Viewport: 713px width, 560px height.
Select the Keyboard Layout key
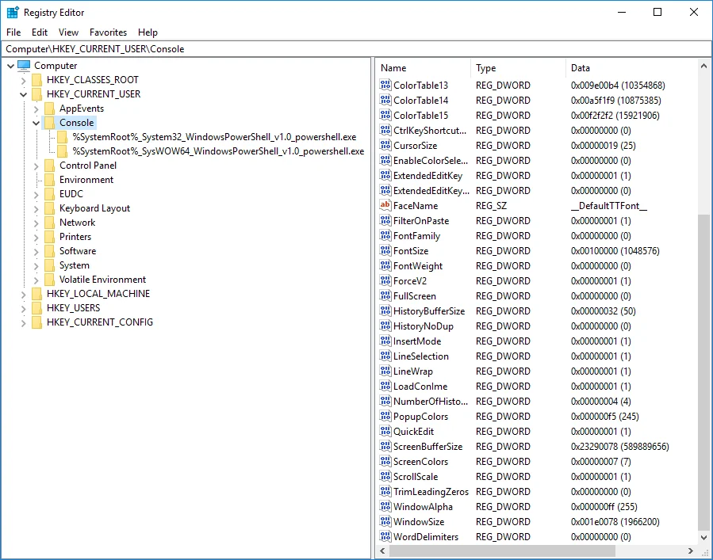[x=94, y=208]
